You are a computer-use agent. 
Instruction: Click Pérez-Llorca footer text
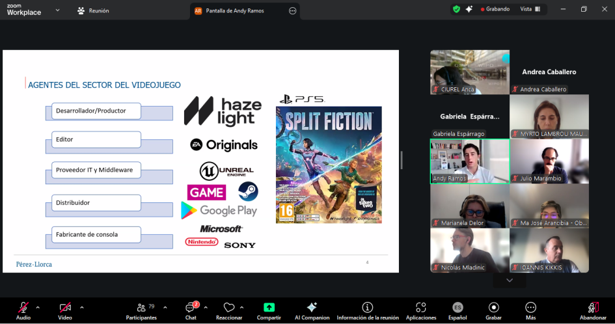34,264
